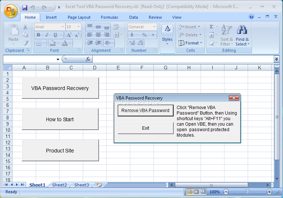Click the Remove VBA Password button
283x198 pixels.
(145, 111)
